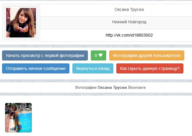
Task: Click the green likes button with heart icon
Action: point(99,55)
